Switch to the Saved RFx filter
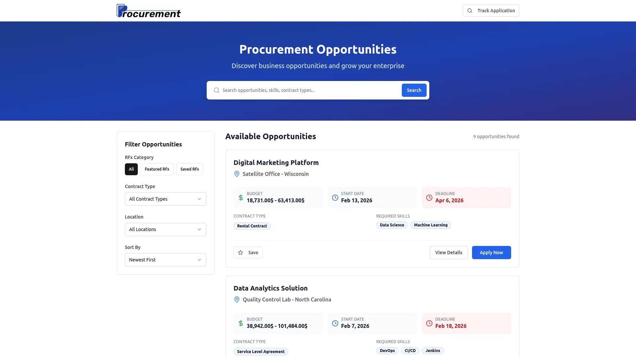This screenshot has height=357, width=636. pos(189,169)
